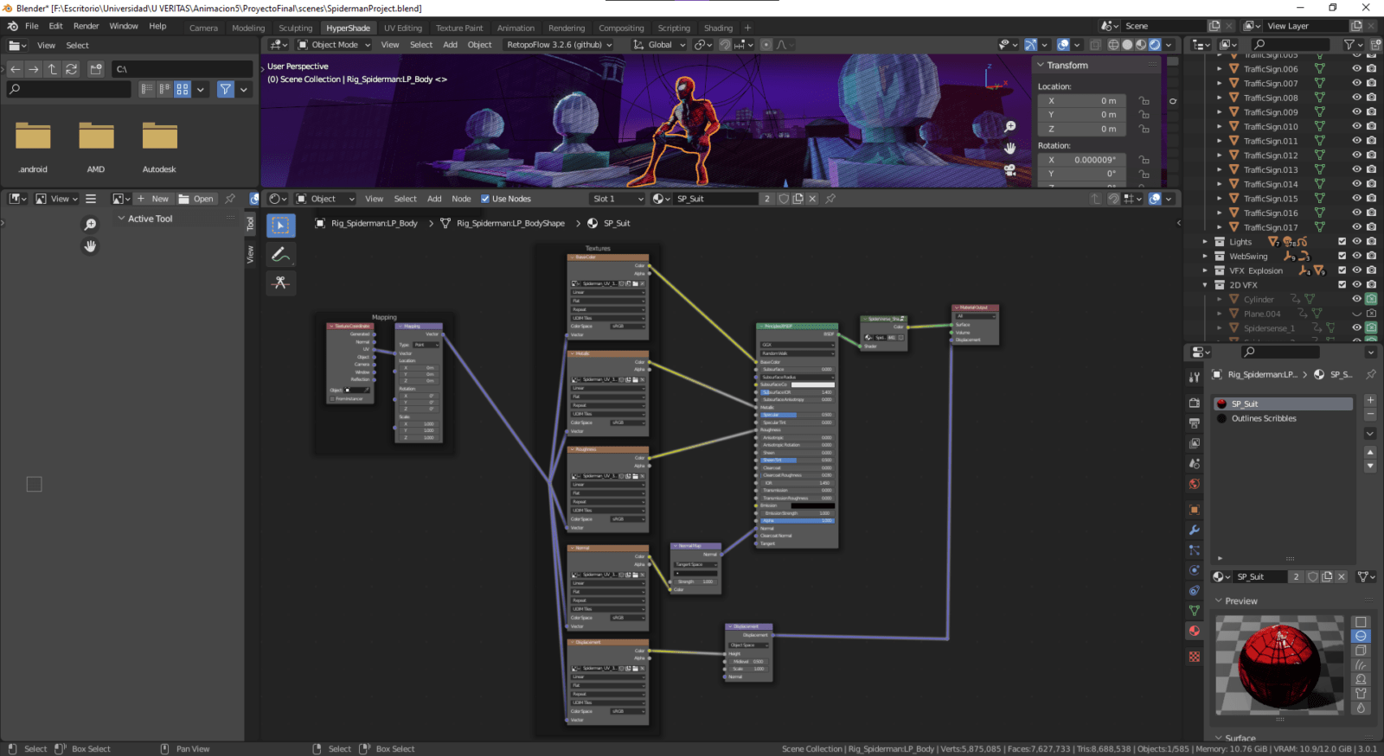Lock Location X in Transform panel
The width and height of the screenshot is (1384, 756).
click(1144, 101)
